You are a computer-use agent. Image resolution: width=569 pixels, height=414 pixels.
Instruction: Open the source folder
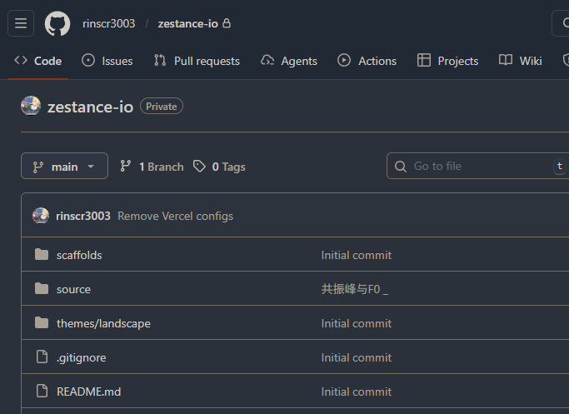pyautogui.click(x=73, y=289)
